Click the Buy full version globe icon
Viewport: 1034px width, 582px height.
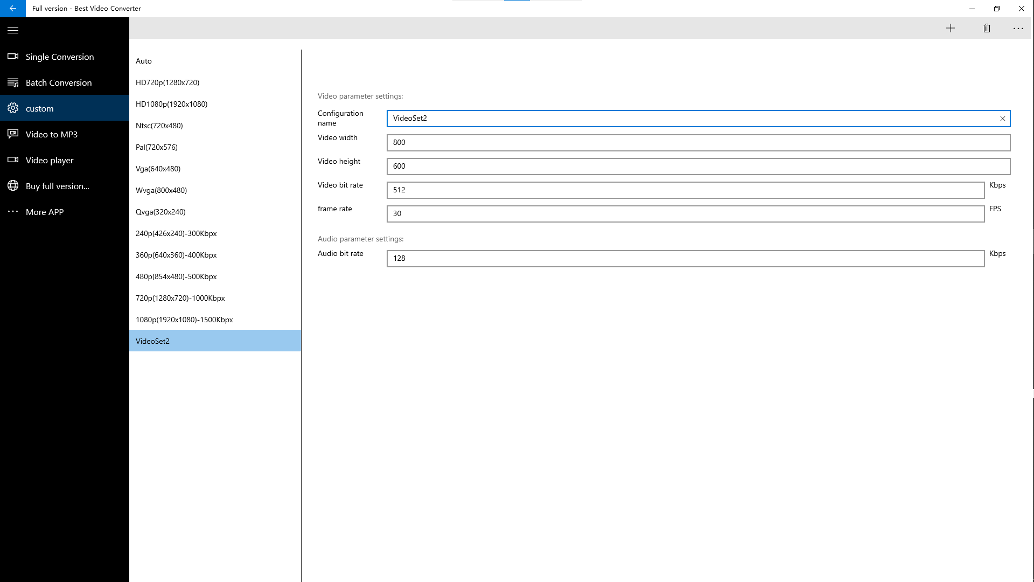click(x=13, y=186)
